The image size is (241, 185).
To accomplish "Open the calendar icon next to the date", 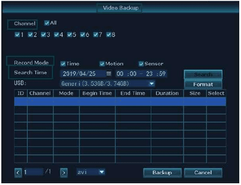I will point(109,73).
